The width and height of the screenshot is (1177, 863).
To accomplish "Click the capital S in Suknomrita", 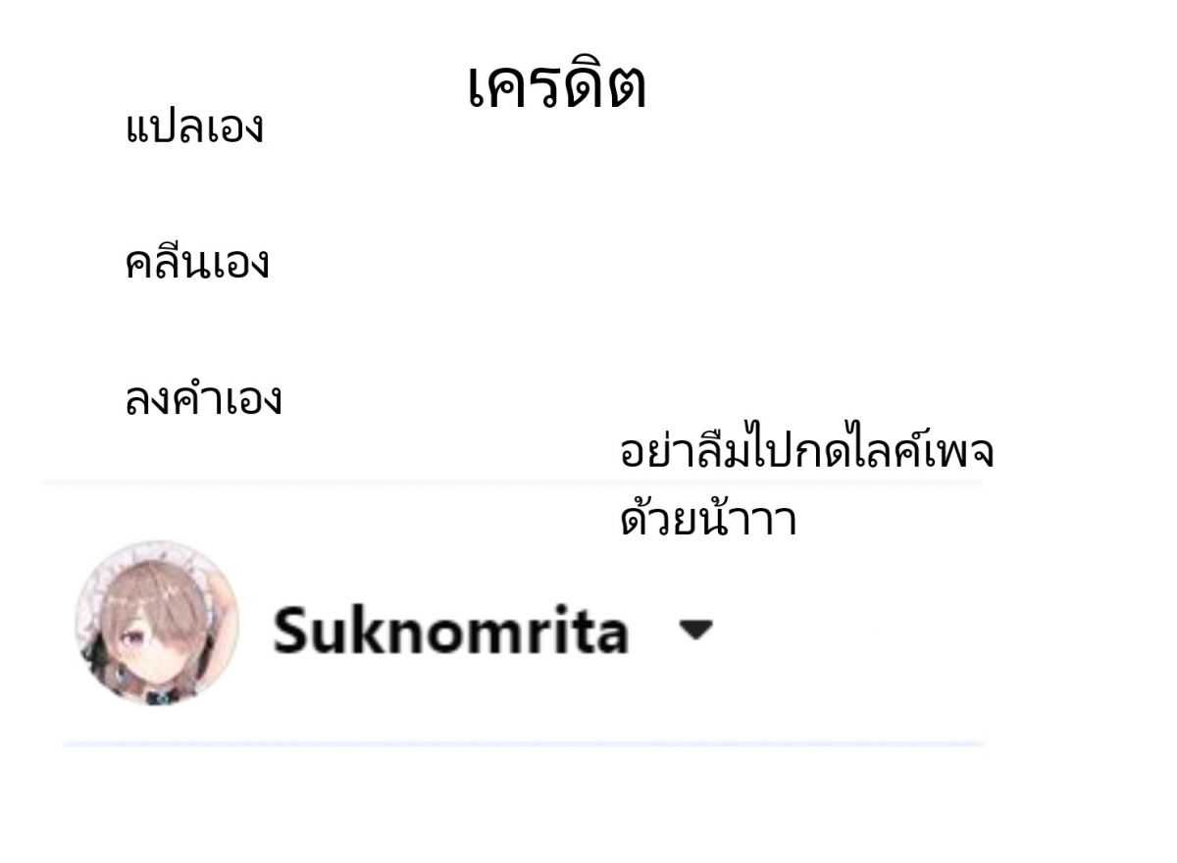I will point(293,630).
